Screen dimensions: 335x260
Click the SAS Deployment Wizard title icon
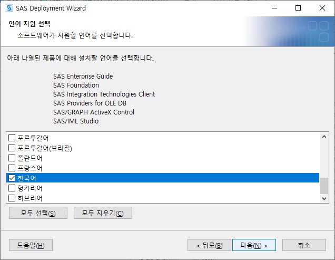(9, 8)
